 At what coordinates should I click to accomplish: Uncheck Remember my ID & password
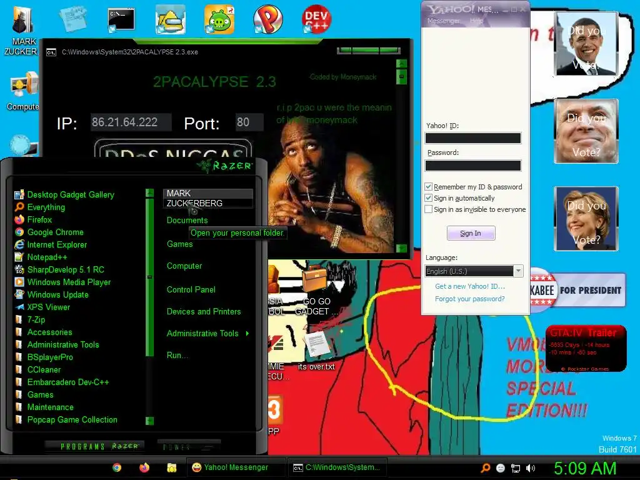tap(429, 186)
